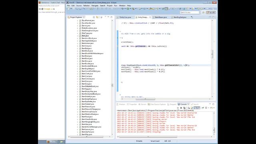Screen dimensions: 256x144
Task: Switch to the ItemShears.java editor tab
Action: pos(161,17)
